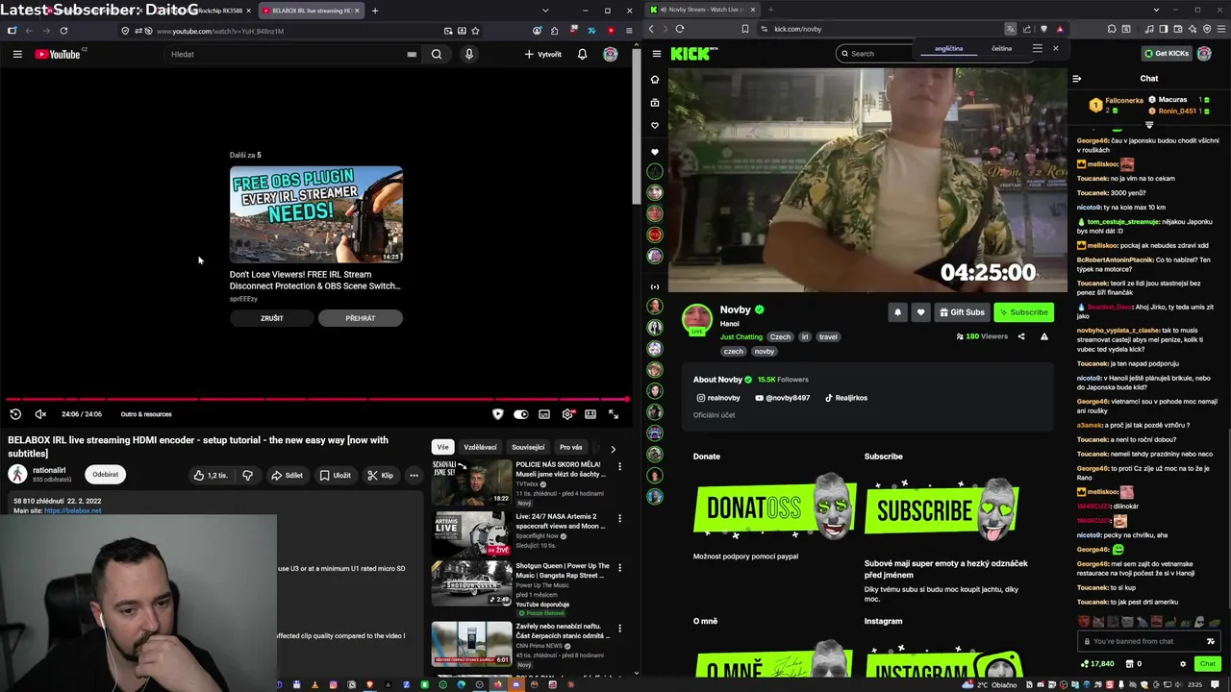Screen dimensions: 1231x692
Task: Open the belabox.net main site link
Action: click(x=72, y=510)
